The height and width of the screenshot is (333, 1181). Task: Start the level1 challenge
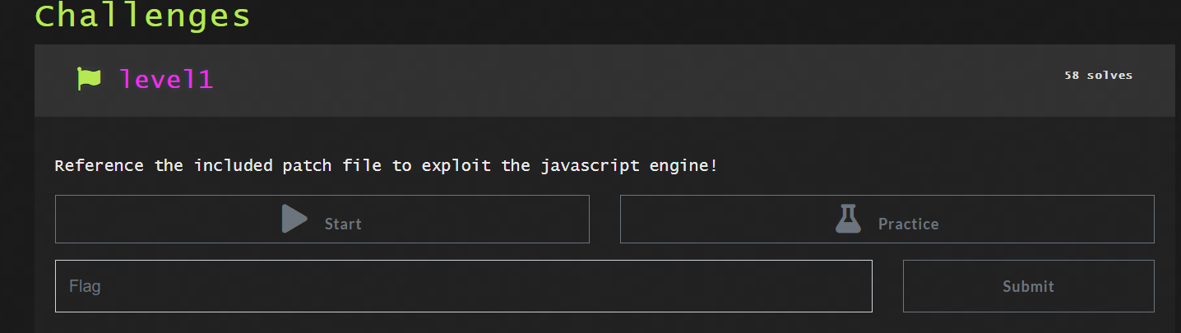pos(322,220)
